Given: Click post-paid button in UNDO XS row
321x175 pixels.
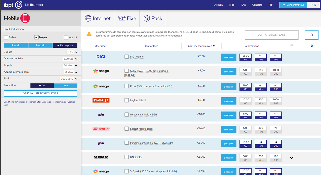Looking at the screenshot, I should pyautogui.click(x=229, y=158).
